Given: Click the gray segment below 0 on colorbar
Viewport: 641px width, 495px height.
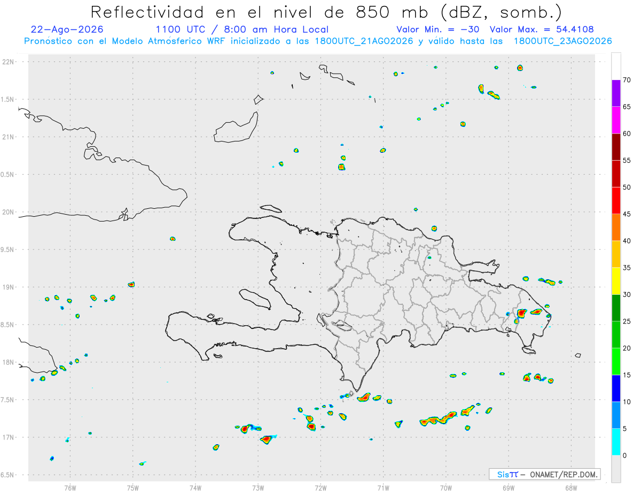Looking at the screenshot, I should (616, 469).
